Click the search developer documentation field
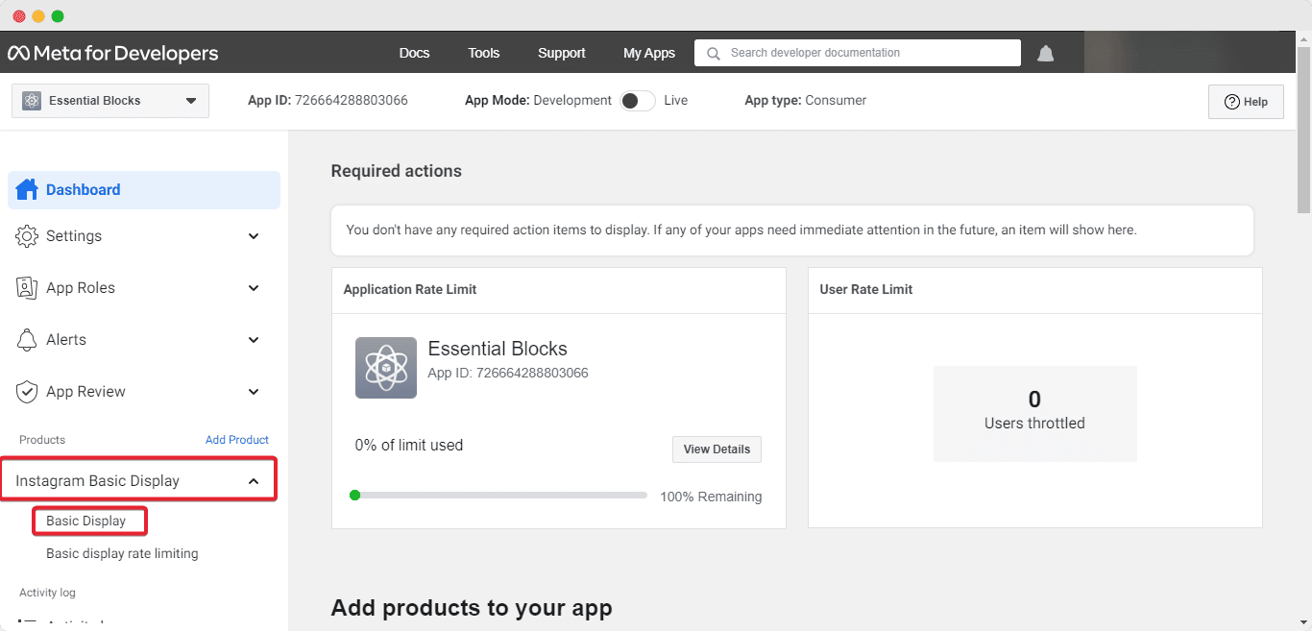Screen dimensions: 1312x631 [x=858, y=53]
